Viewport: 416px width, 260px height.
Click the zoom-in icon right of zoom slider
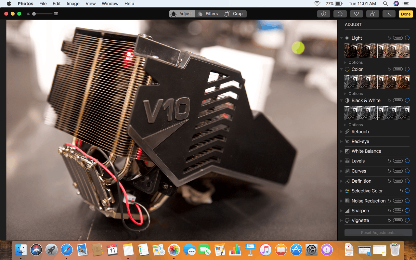tap(56, 14)
